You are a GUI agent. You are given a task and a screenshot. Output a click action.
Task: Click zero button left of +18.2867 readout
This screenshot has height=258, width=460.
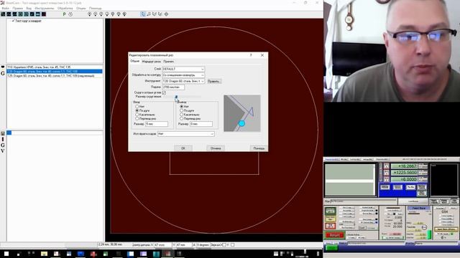[x=387, y=166]
